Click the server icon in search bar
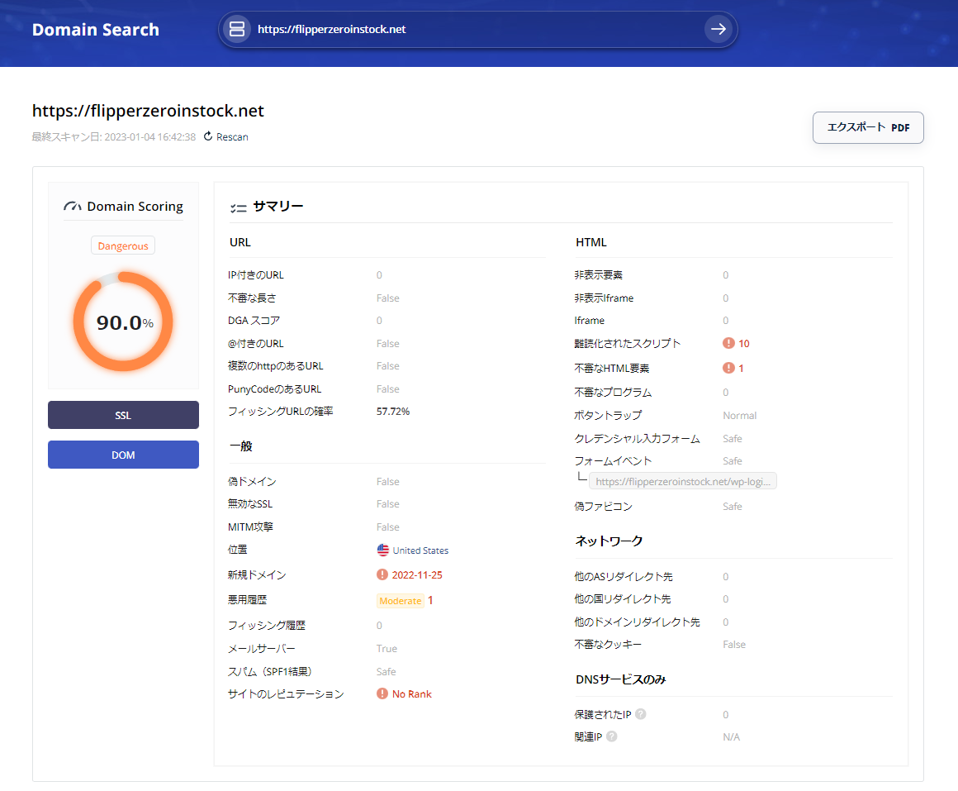This screenshot has height=791, width=958. [x=236, y=29]
